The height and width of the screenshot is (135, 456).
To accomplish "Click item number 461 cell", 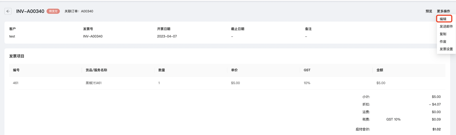I will (x=15, y=83).
